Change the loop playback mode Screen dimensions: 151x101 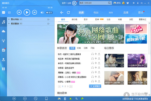[x=9, y=13]
